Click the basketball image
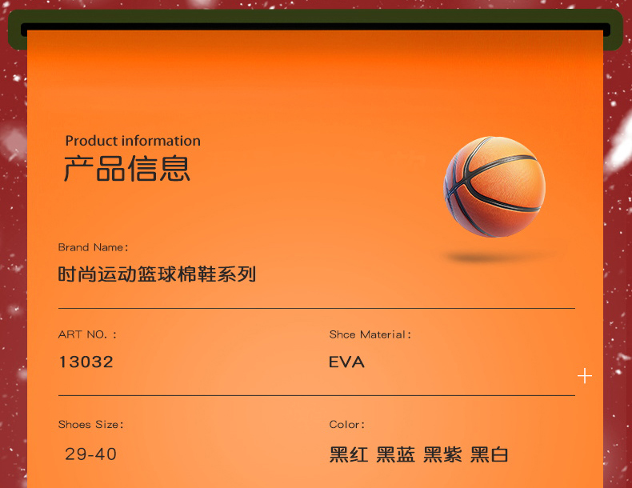This screenshot has width=632, height=488. (x=494, y=186)
